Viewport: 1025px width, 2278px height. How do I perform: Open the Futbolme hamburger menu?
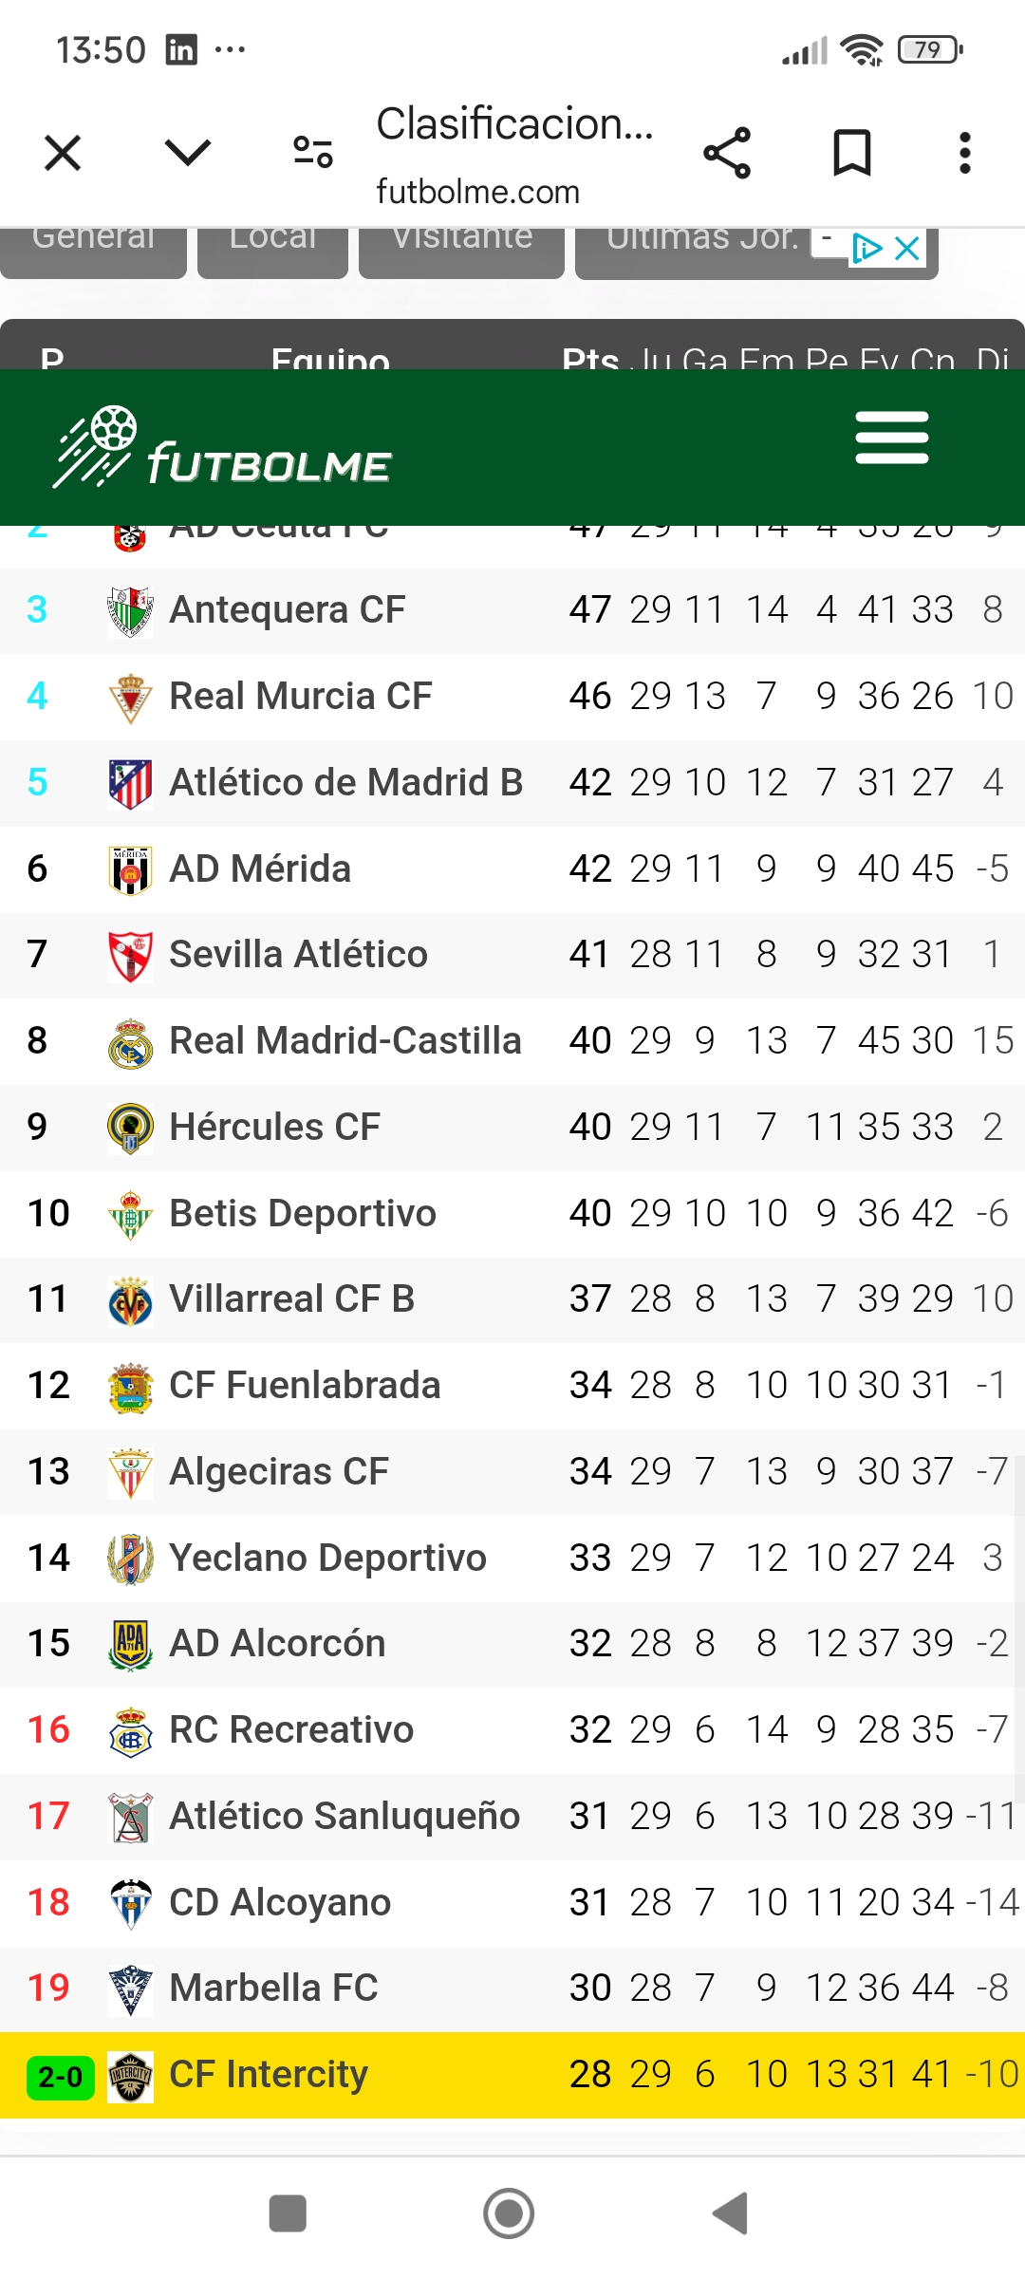pyautogui.click(x=891, y=438)
